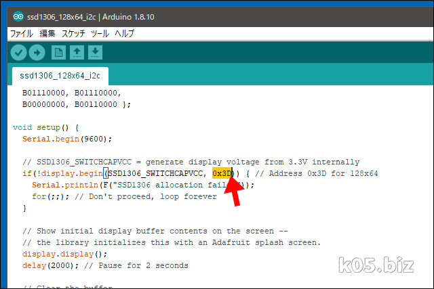
Task: Click on SSD1306_SWITCHCAPVCC in display.begin call
Action: tap(155, 173)
